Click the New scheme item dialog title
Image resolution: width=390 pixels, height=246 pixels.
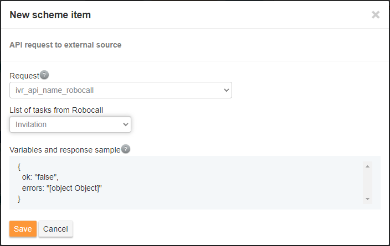50,15
